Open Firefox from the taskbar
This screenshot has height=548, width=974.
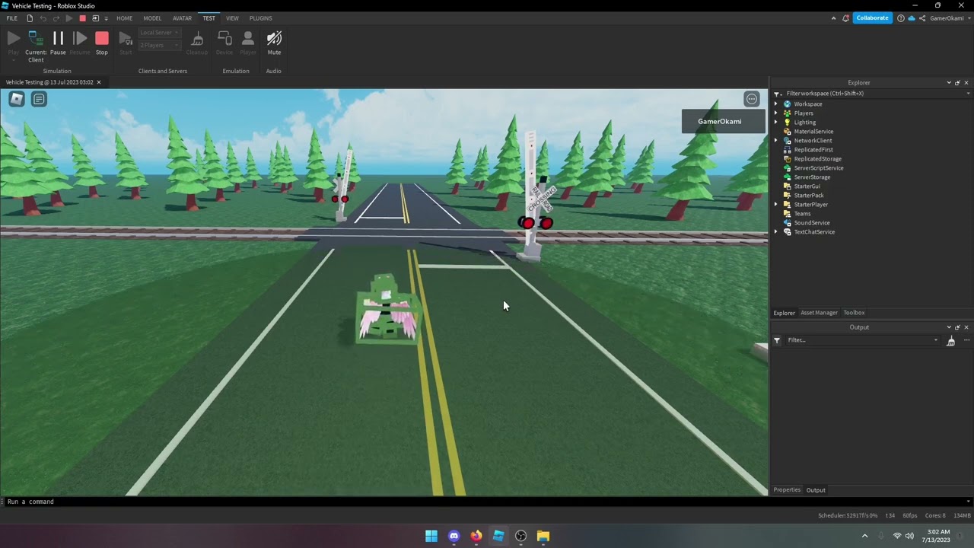coord(476,536)
